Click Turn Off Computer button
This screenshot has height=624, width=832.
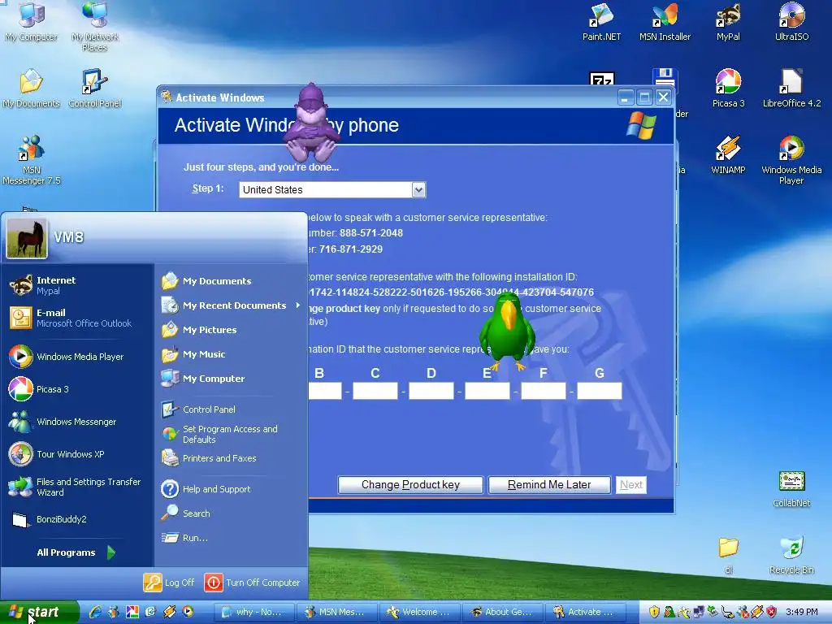(252, 582)
